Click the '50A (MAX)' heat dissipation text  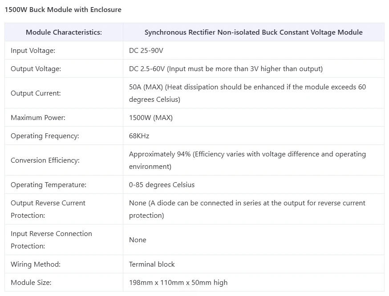[247, 93]
